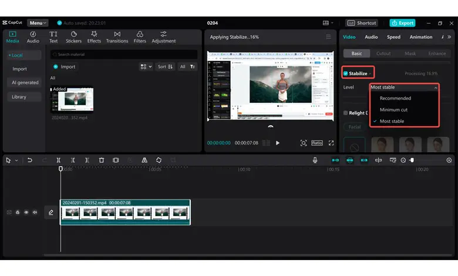Toggle auto snapping in timeline

349,160
